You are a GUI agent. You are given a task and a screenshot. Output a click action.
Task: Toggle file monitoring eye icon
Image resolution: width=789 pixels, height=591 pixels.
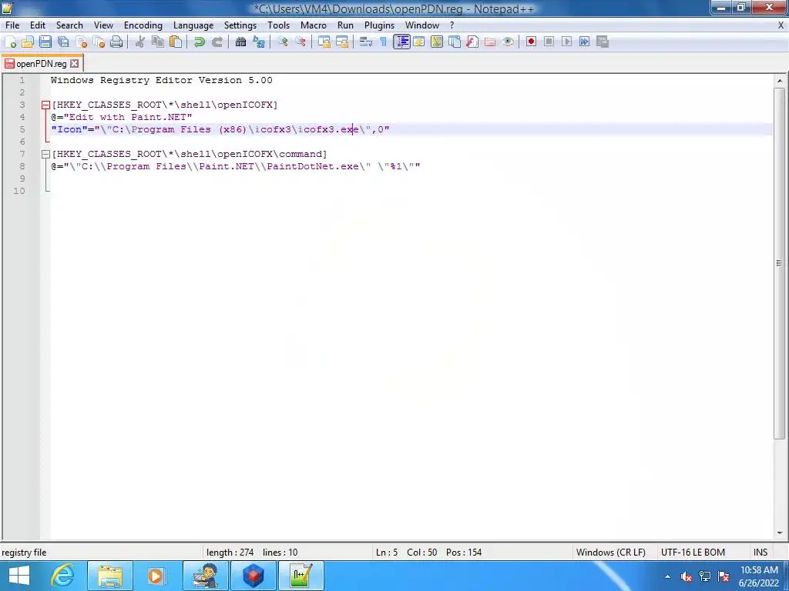(508, 42)
